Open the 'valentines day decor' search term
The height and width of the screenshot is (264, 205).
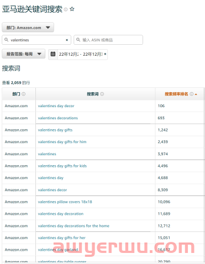[56, 106]
